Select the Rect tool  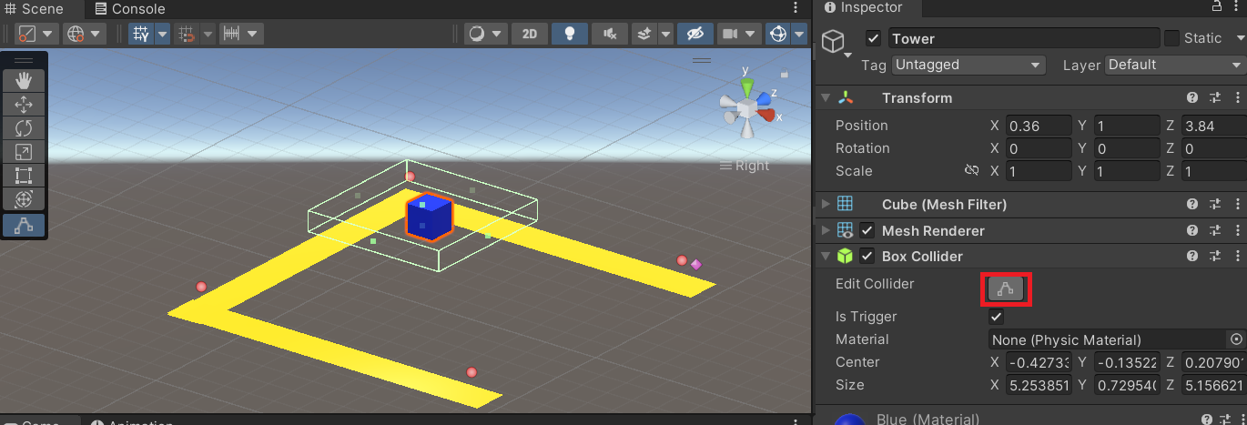(25, 176)
